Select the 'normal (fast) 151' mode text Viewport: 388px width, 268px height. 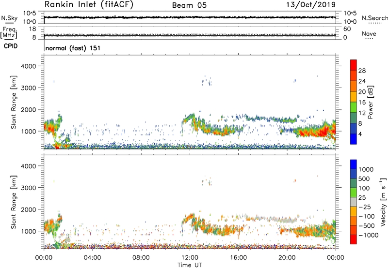(x=73, y=48)
